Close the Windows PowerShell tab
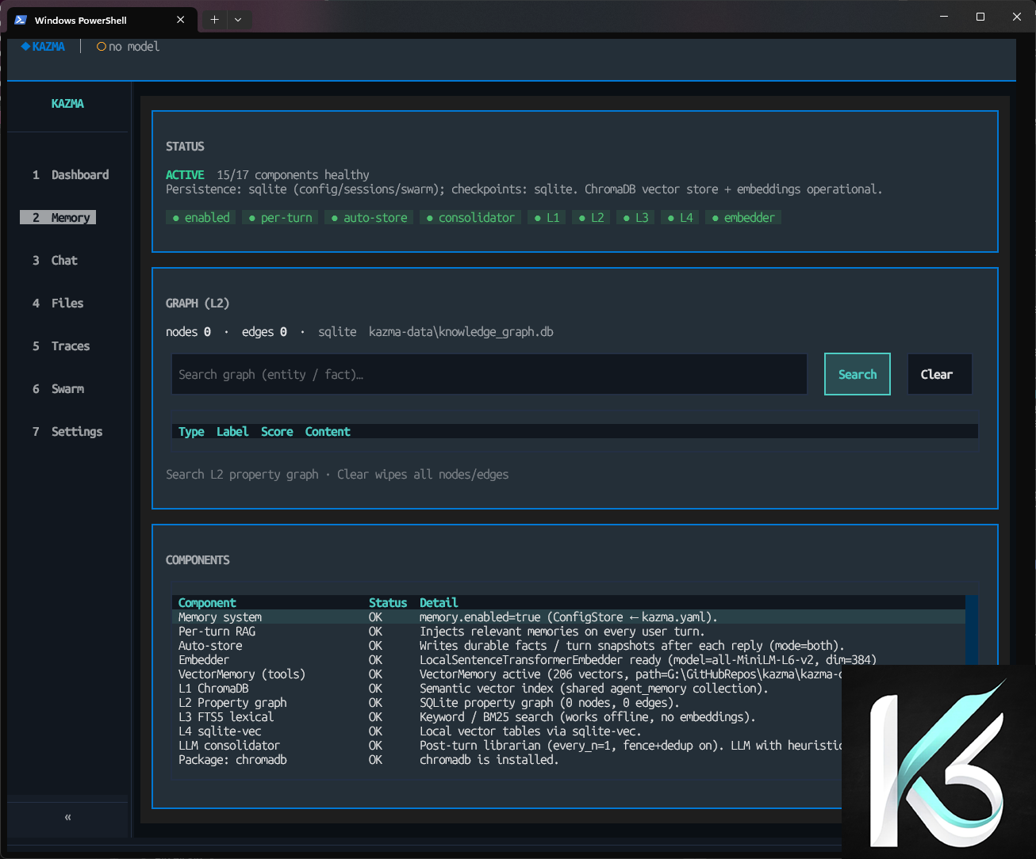Viewport: 1036px width, 859px height. click(181, 20)
